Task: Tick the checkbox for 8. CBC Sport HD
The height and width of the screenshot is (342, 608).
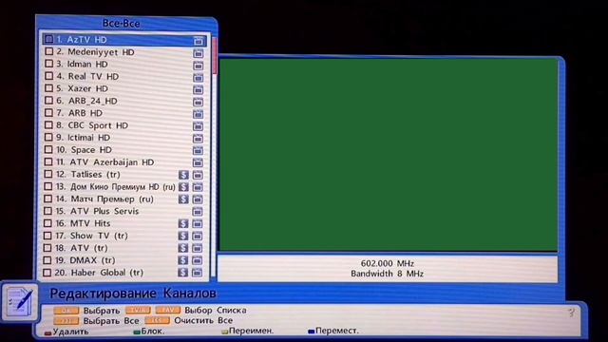Action: [48, 124]
